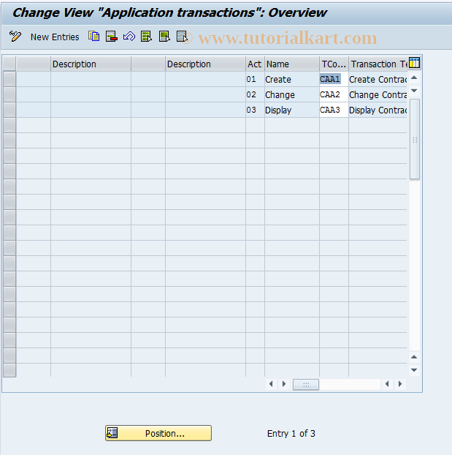The width and height of the screenshot is (452, 455).
Task: Click the second Description column header
Action: (x=205, y=64)
